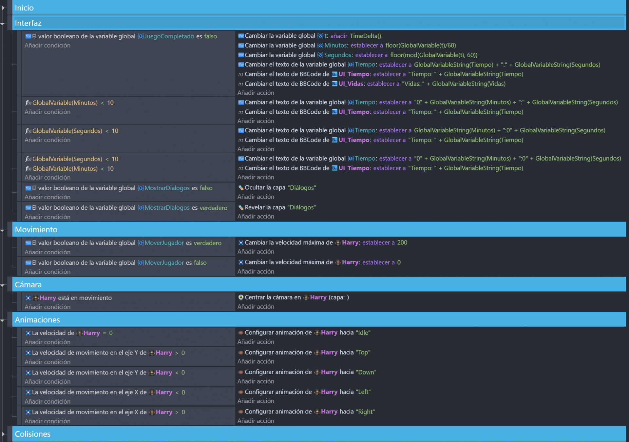
Task: Click Añadir acción under 'Centrar la cámara'
Action: click(256, 307)
